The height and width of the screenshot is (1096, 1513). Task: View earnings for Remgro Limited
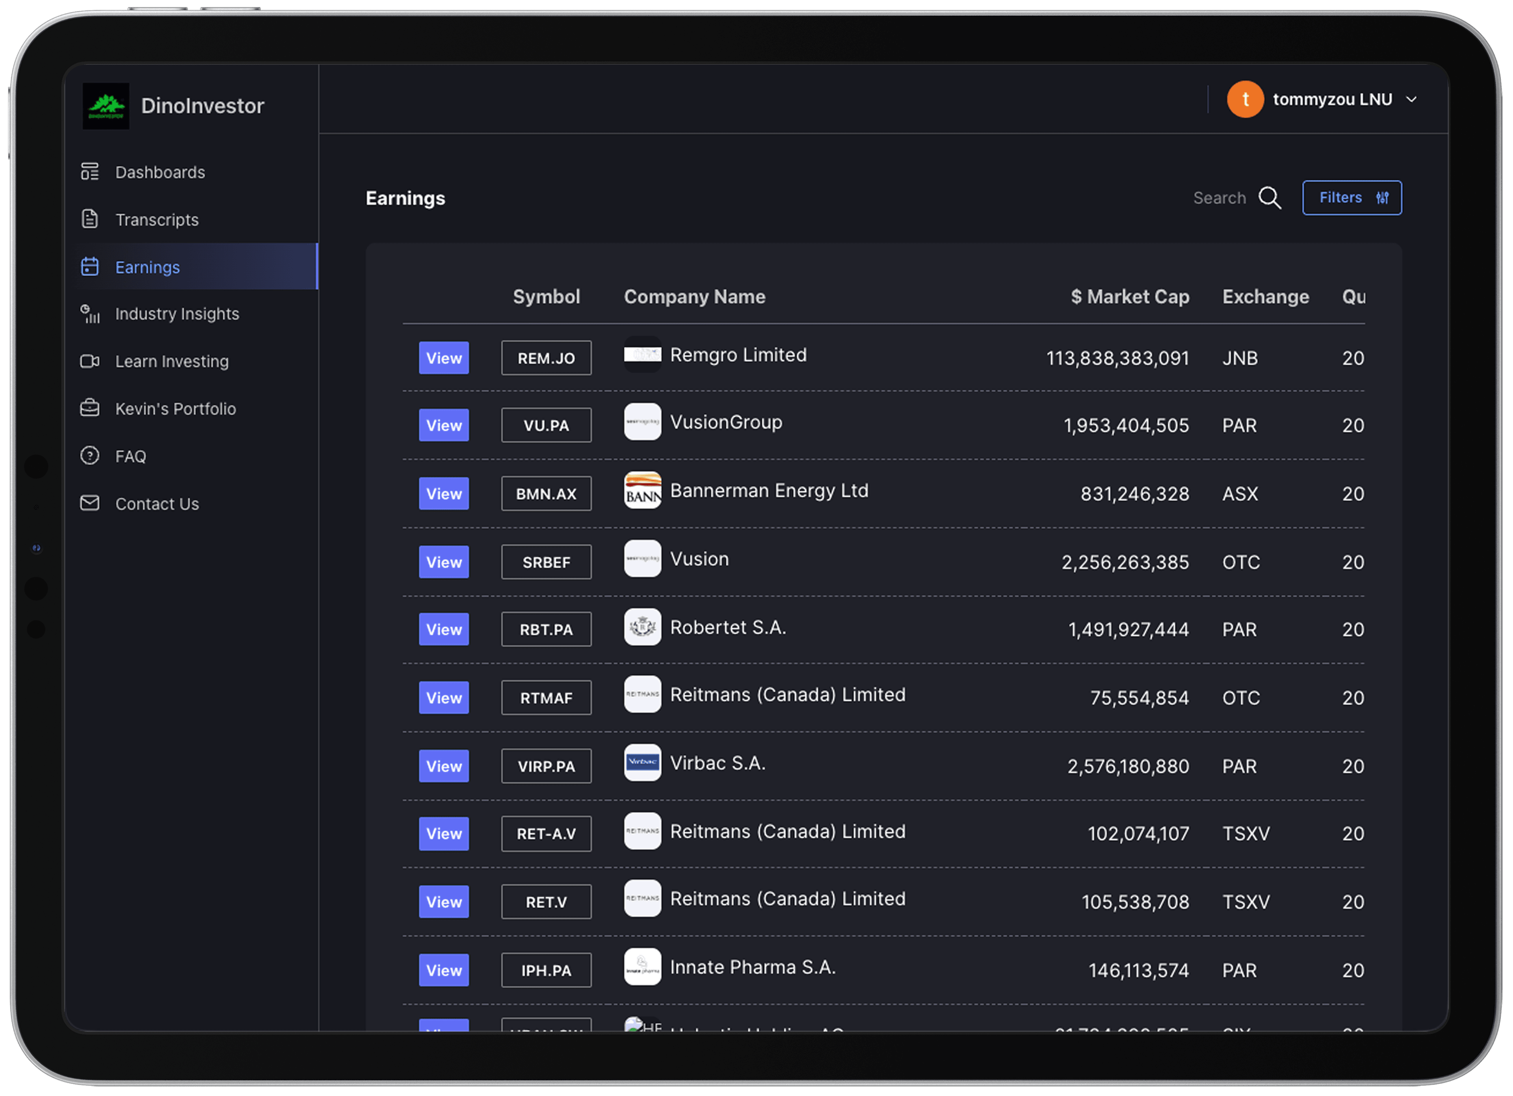pos(444,358)
